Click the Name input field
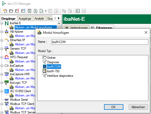The width and height of the screenshot is (151, 114). tap(100, 42)
